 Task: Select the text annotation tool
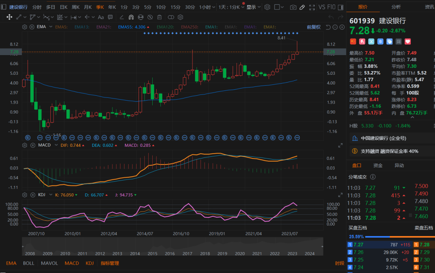click(x=101, y=17)
